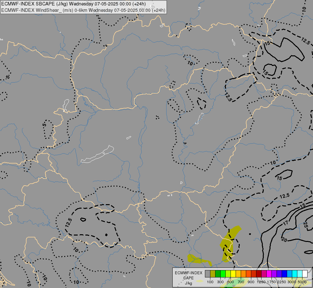Screen dimensions: 313x288
Task: Click the magenta swatch in CAPE legend
Action: click(269, 274)
